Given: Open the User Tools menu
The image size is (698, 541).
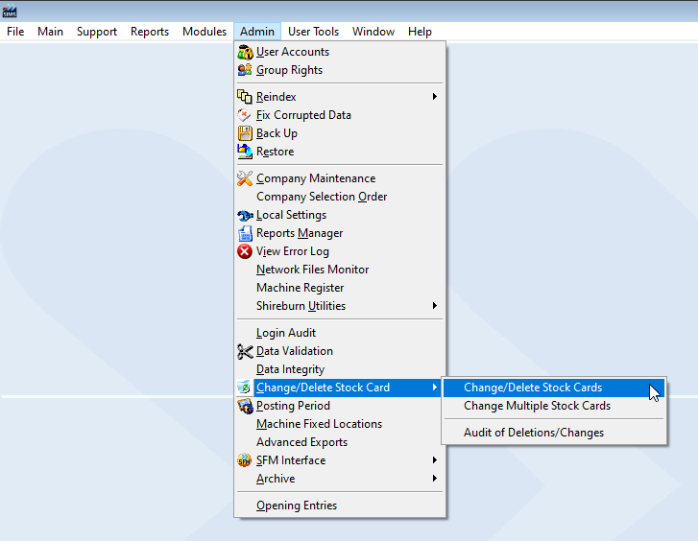Looking at the screenshot, I should pos(313,32).
